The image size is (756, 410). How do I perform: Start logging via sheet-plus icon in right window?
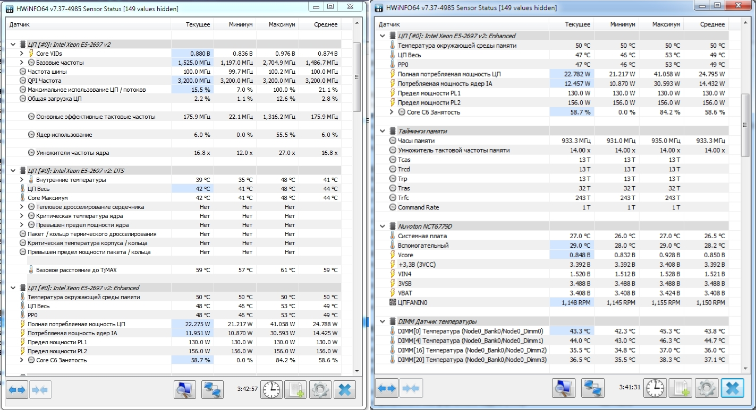point(680,388)
